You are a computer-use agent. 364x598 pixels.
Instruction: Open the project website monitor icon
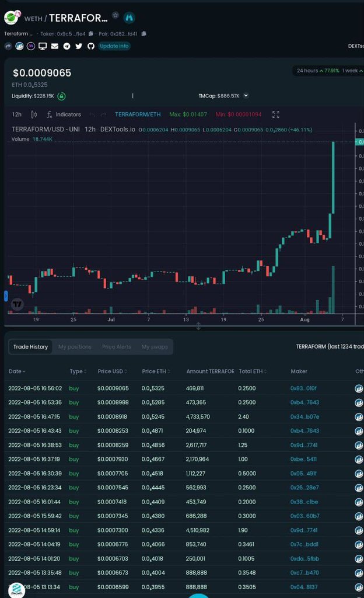43,46
